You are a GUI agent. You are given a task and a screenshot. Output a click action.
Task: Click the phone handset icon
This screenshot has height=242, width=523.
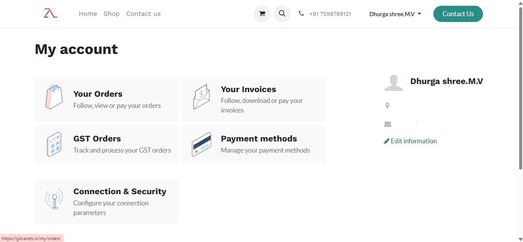click(301, 13)
